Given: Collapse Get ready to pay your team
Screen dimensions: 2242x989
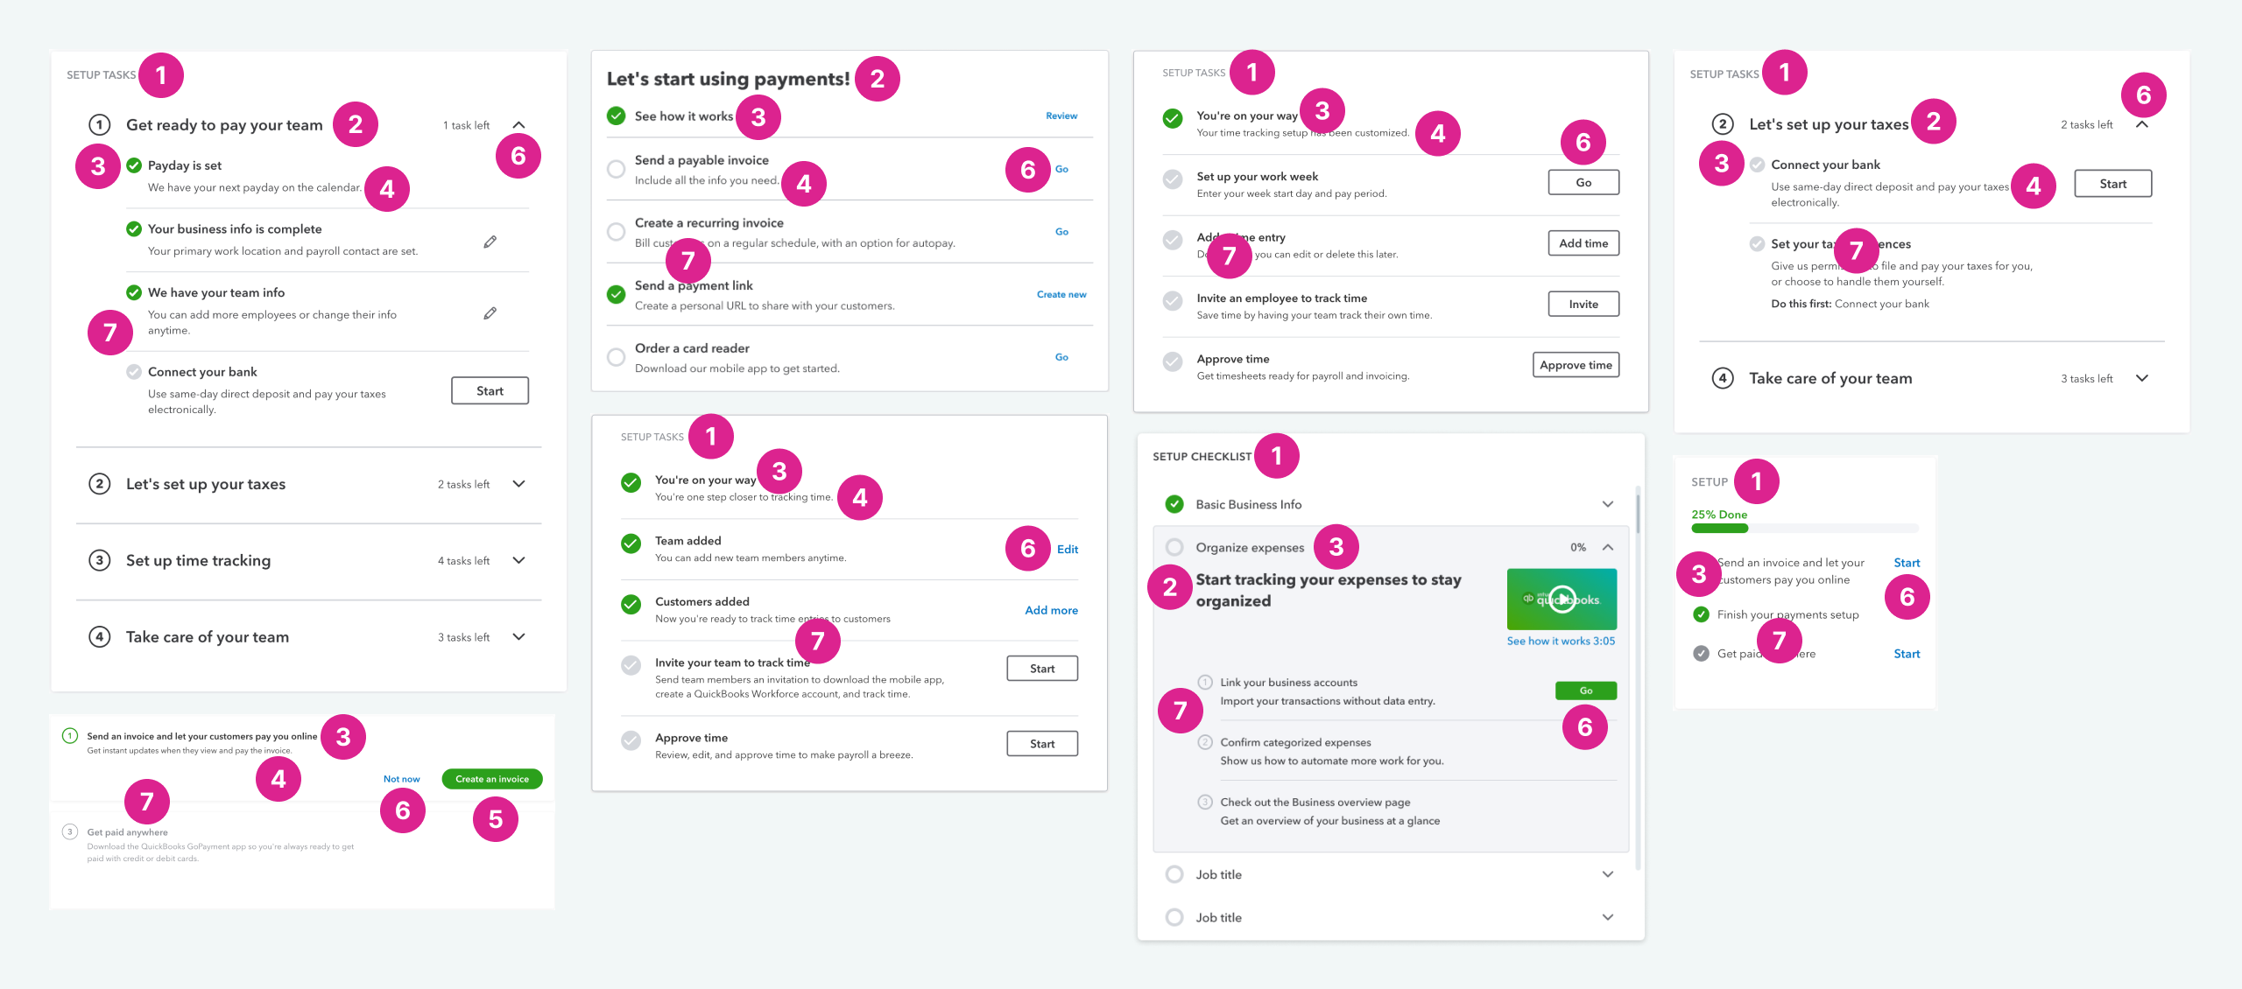Looking at the screenshot, I should tap(518, 125).
